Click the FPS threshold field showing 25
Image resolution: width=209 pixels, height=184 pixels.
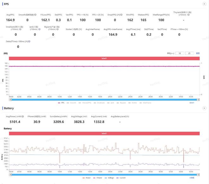click(189, 53)
